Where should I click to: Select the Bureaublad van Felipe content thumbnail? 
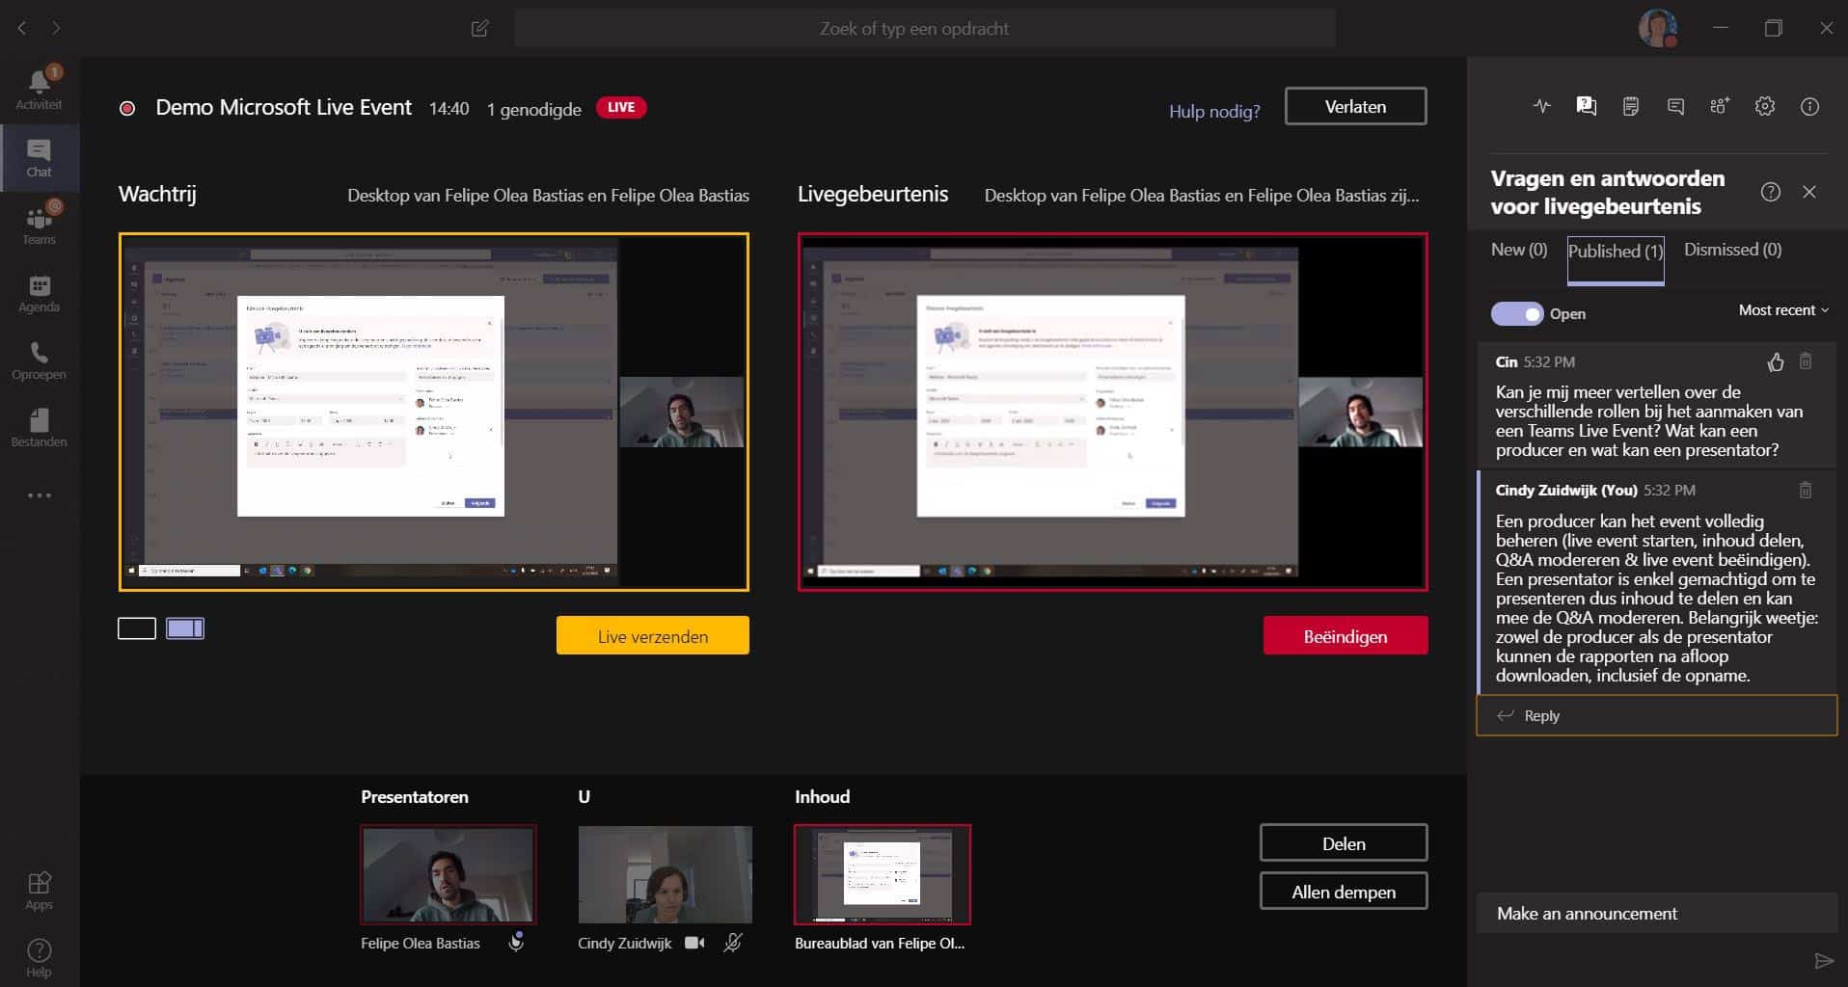click(882, 874)
